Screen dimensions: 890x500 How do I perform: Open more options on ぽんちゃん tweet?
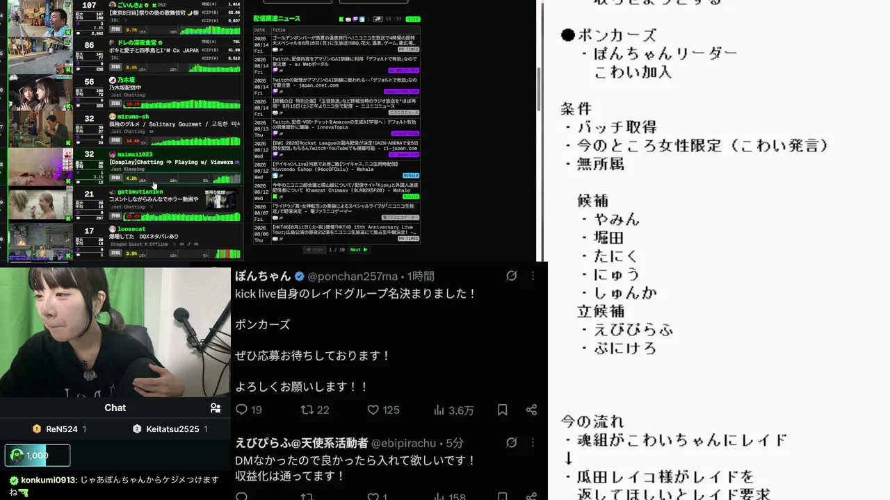click(x=533, y=276)
